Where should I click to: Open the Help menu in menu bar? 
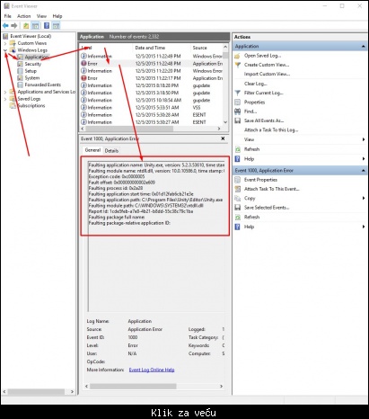[x=57, y=16]
